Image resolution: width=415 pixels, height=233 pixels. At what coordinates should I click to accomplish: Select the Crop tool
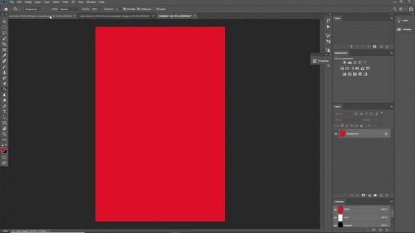(x=5, y=44)
